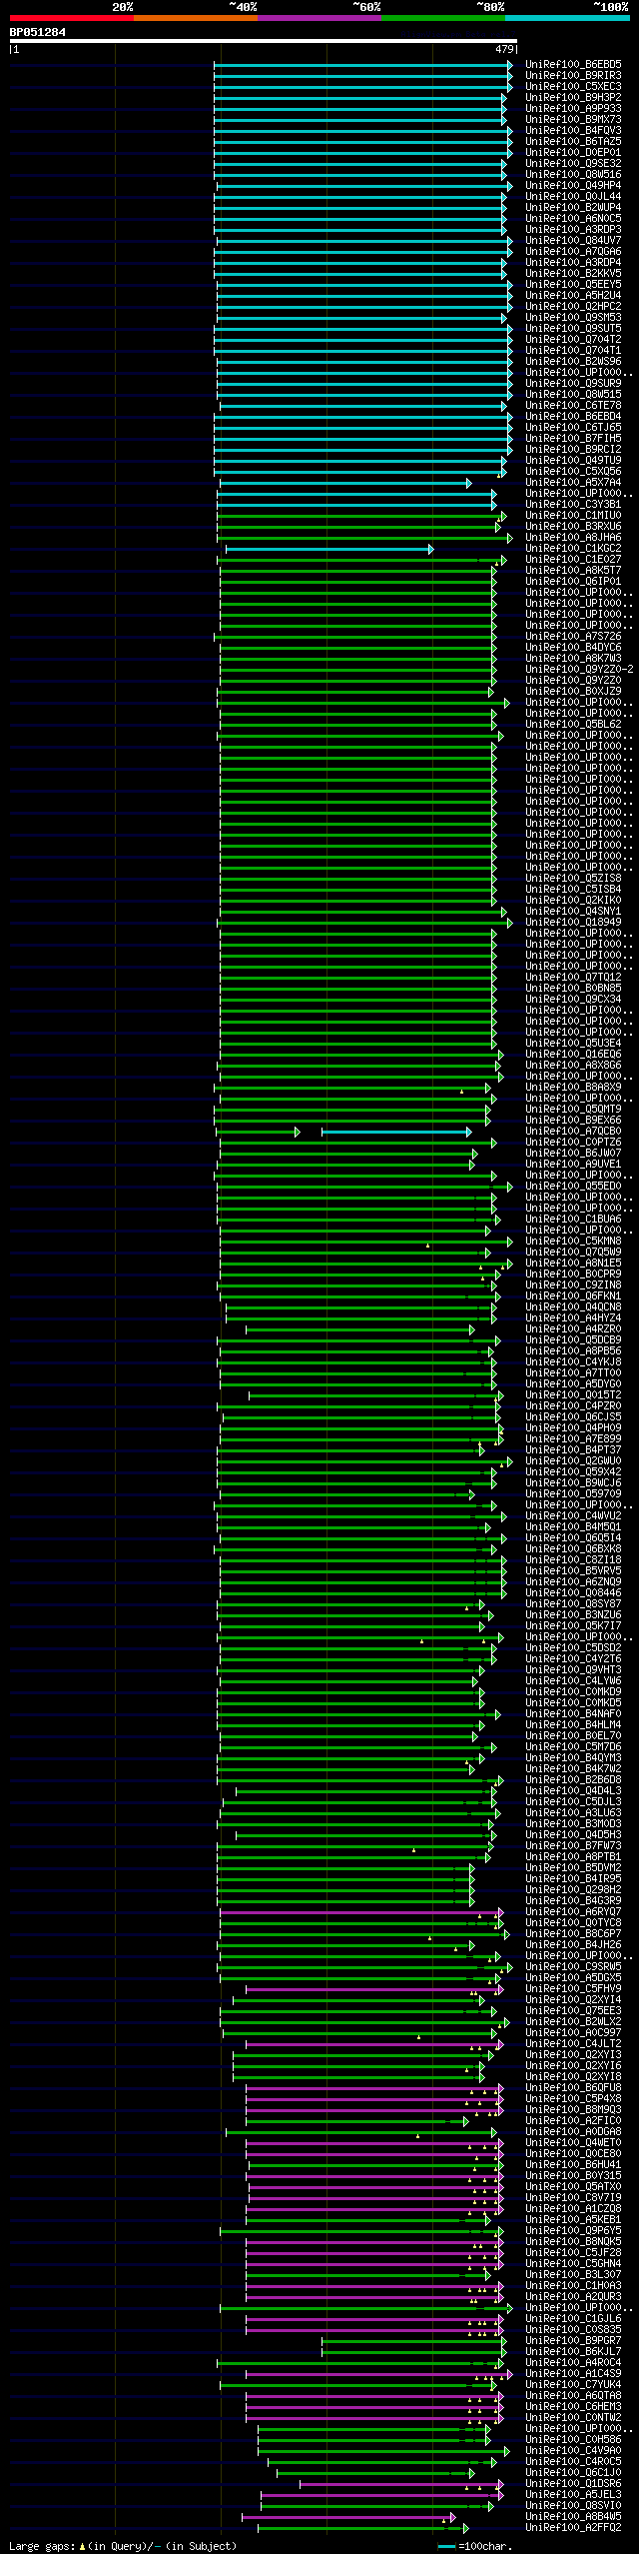Select the UniRef100_Q16EQ6 label
This screenshot has height=2554, width=639.
coord(573,1055)
